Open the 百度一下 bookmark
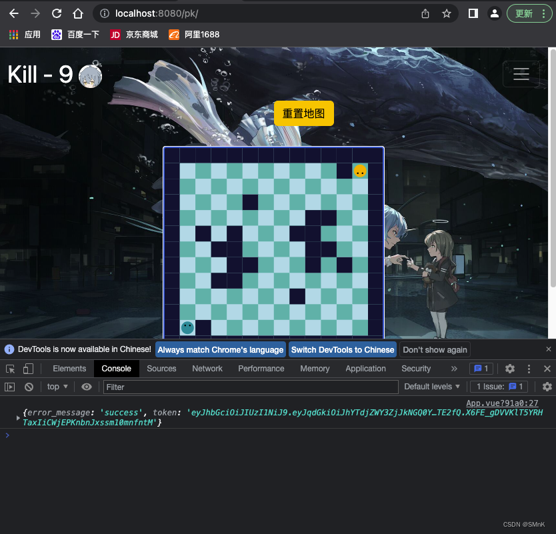 pyautogui.click(x=75, y=35)
